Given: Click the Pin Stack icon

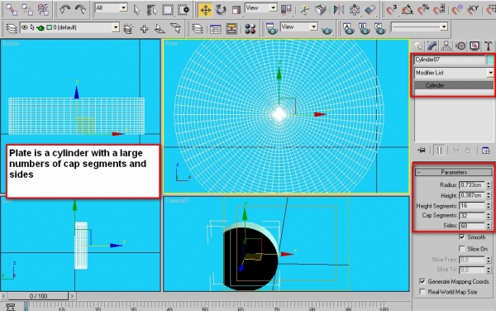Looking at the screenshot, I should coord(422,151).
